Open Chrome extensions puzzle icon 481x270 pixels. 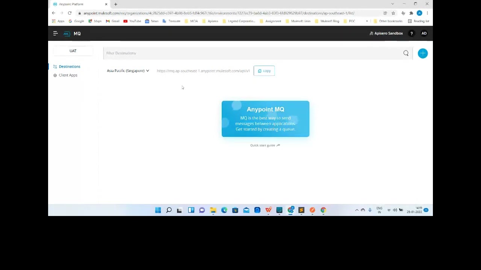[x=411, y=13]
